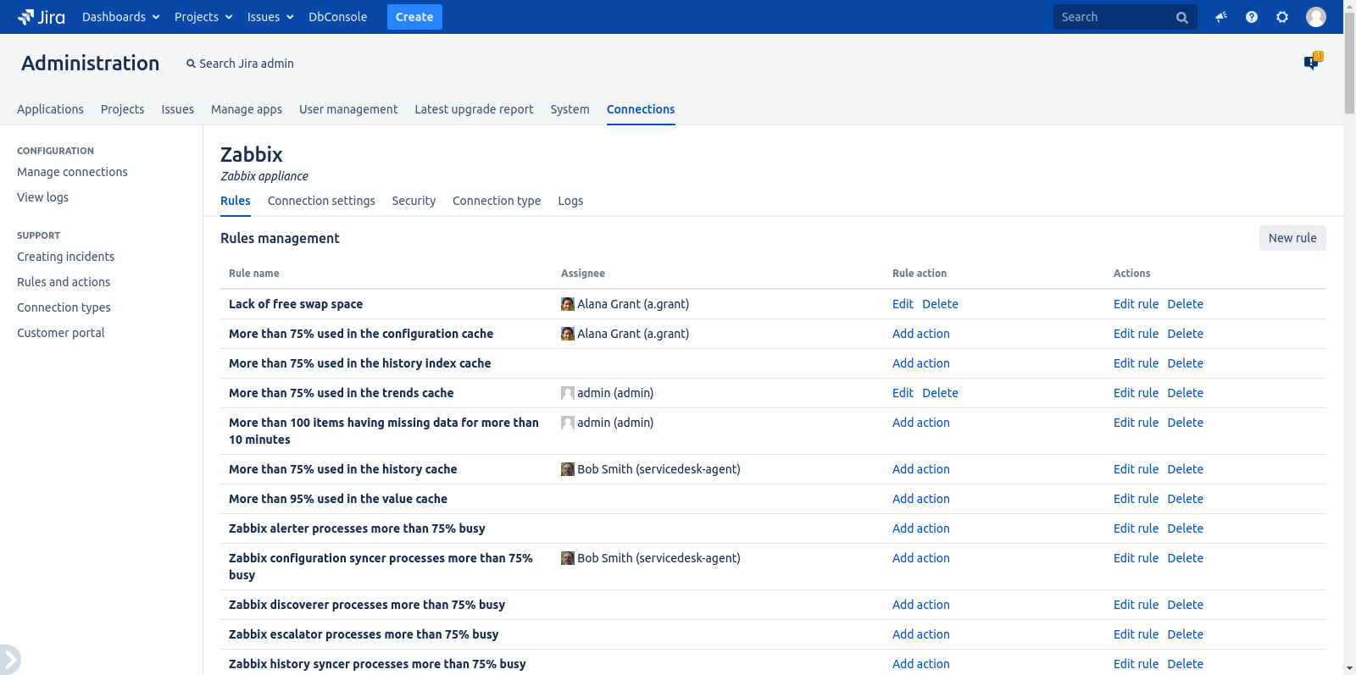Switch to Connection type tab
1356x675 pixels.
497,201
